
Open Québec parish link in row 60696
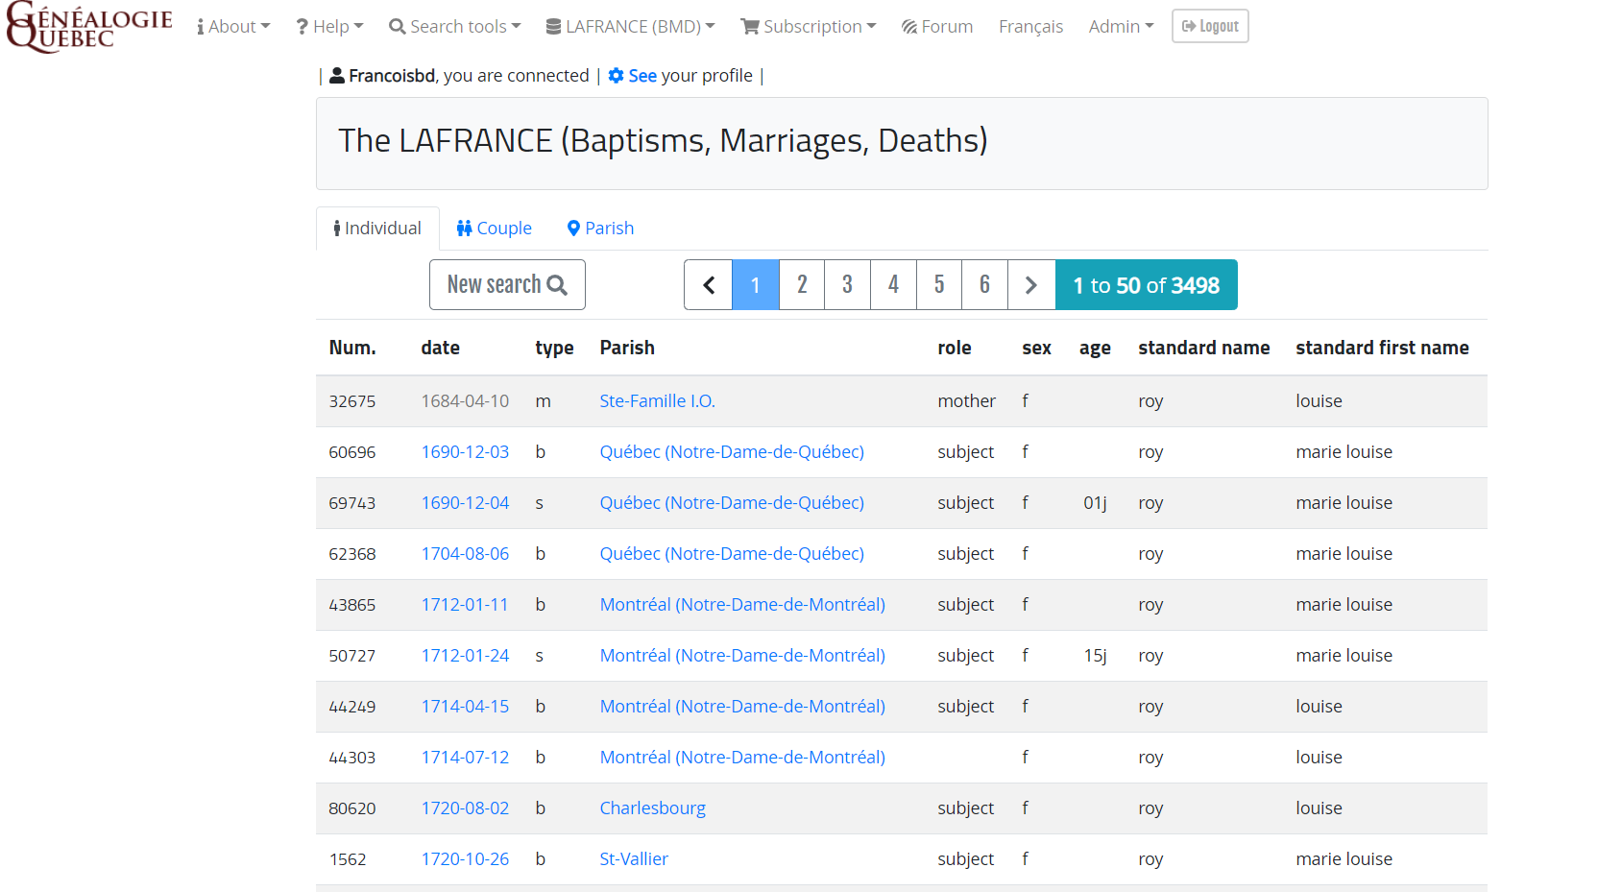tap(732, 452)
